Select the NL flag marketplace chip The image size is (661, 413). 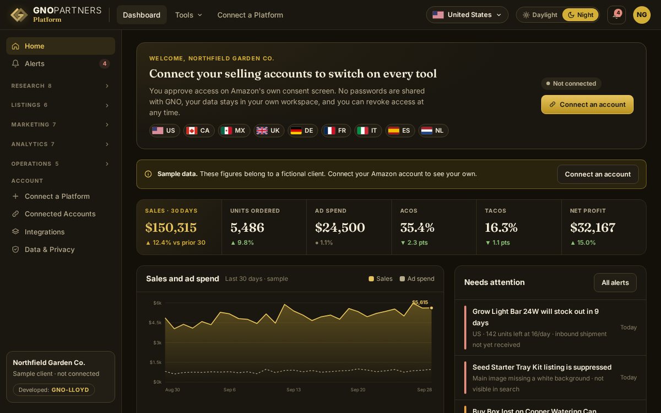tap(433, 131)
